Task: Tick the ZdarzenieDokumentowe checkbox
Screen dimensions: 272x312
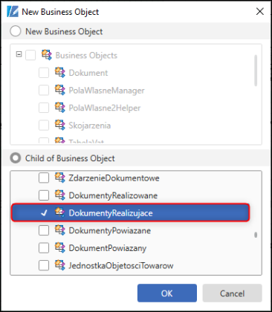Action: [x=44, y=178]
